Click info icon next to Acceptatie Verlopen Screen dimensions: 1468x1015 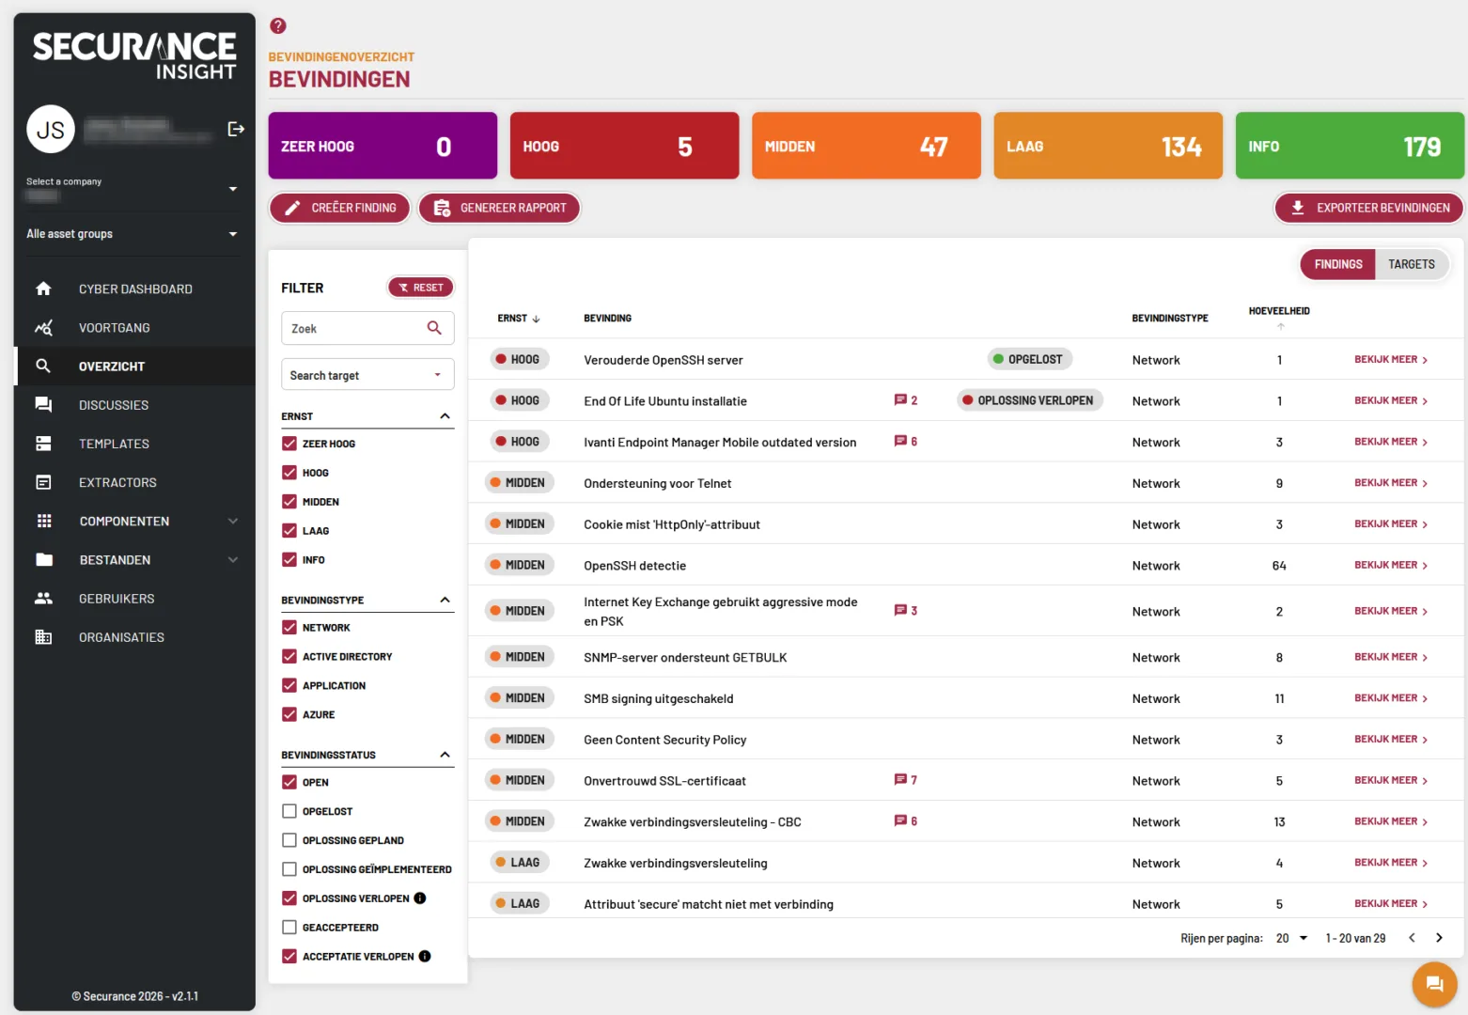pos(425,957)
